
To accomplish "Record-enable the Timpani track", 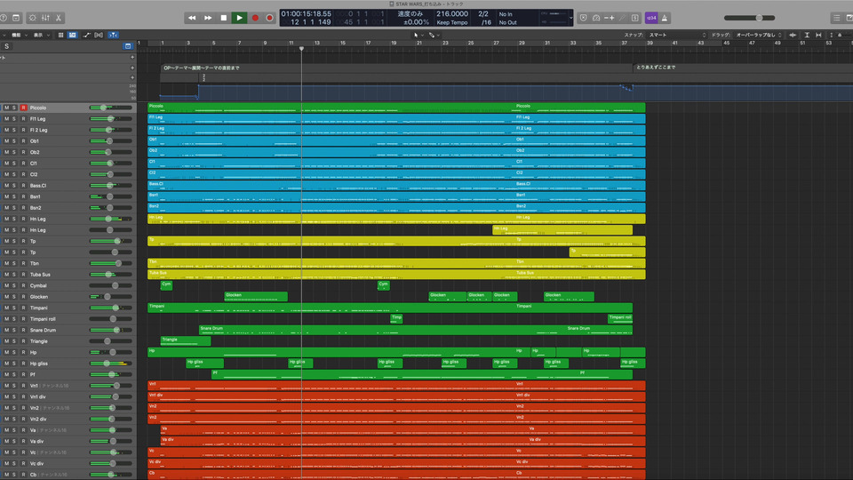I will [x=23, y=308].
